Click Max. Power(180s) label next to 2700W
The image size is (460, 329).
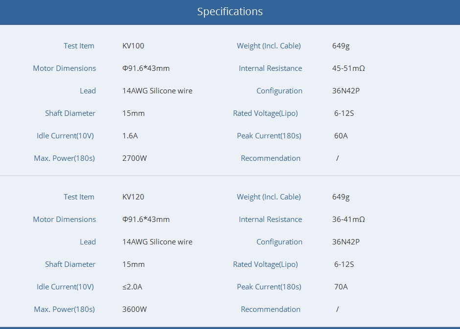tap(64, 158)
